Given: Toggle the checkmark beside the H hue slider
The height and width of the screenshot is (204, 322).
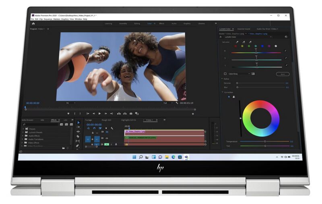Looking at the screenshot, I should coord(285,51).
